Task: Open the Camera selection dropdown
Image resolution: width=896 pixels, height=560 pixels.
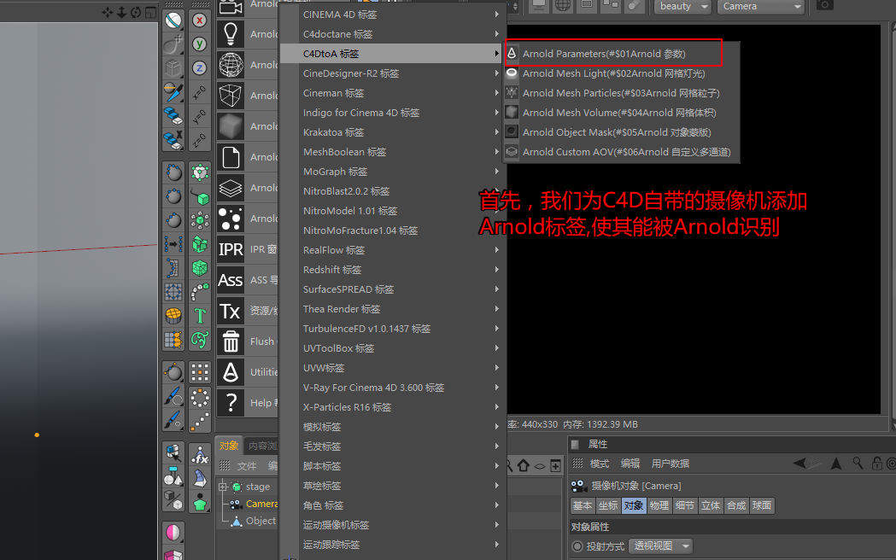Action: coord(760,6)
